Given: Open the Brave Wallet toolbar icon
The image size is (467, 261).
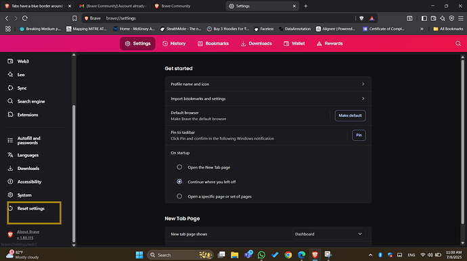Looking at the screenshot, I should 433,18.
